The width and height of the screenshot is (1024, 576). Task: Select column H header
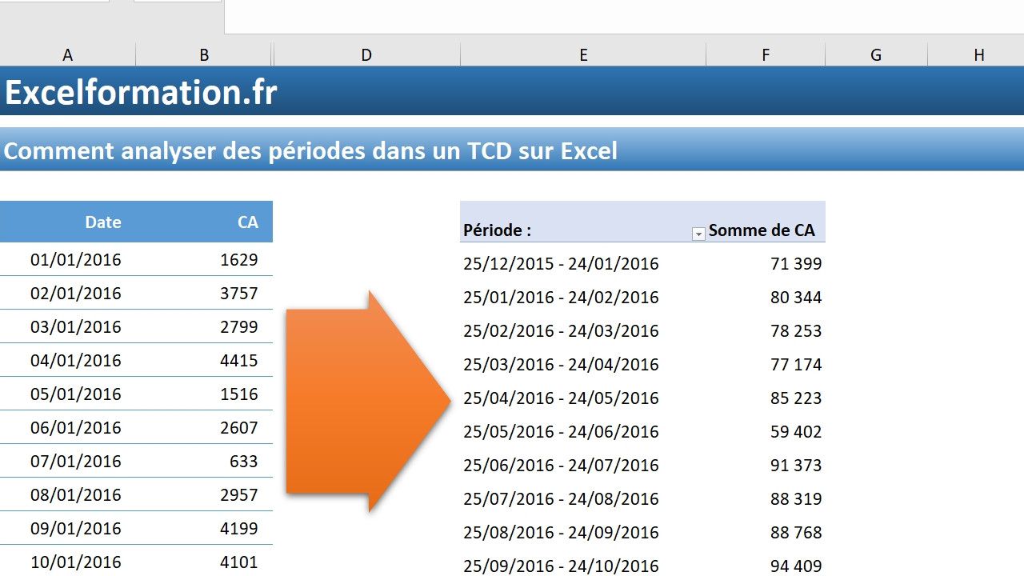click(x=979, y=54)
